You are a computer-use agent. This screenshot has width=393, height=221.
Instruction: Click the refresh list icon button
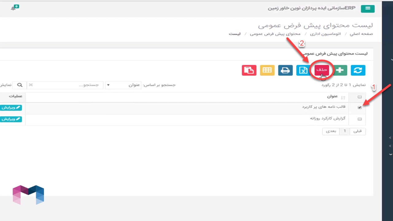point(358,70)
